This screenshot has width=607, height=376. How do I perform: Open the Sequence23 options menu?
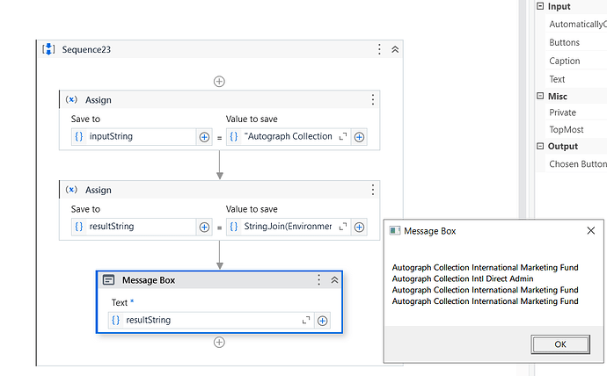click(379, 50)
